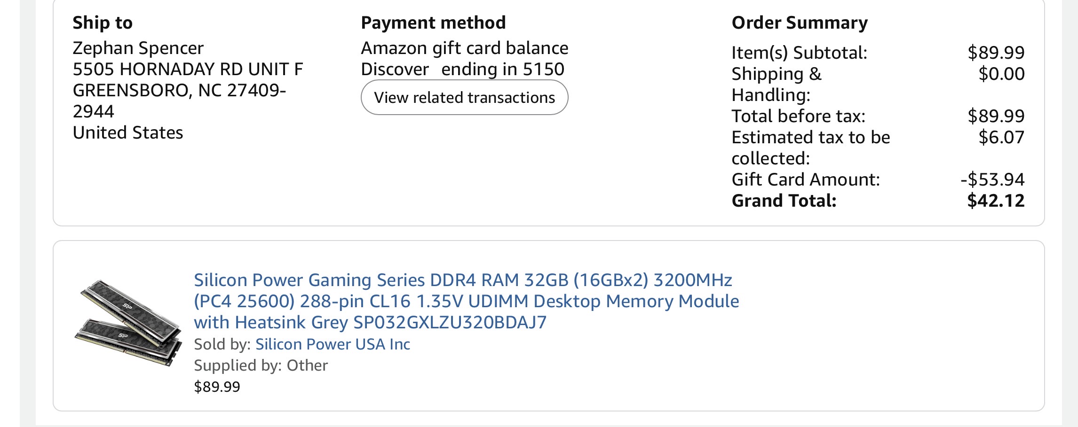Viewport: 1078px width, 427px height.
Task: Click the recipient name Zephan Spencer
Action: [138, 48]
